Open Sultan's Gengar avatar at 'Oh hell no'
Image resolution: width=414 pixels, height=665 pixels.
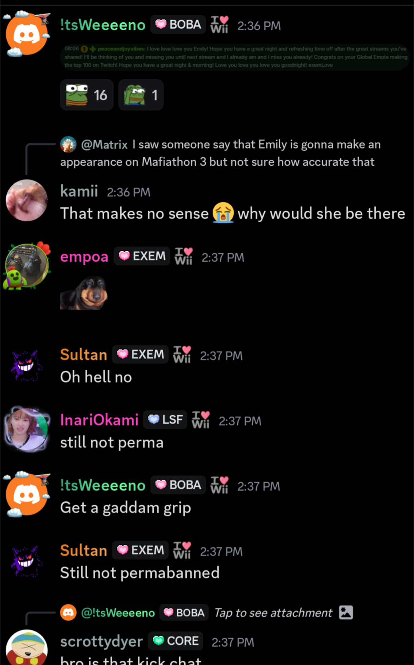[x=27, y=365]
